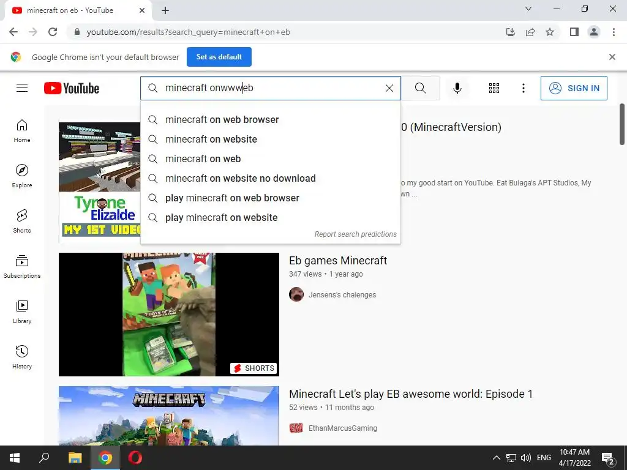Open a new browser tab
Viewport: 627px width, 470px height.
(165, 10)
